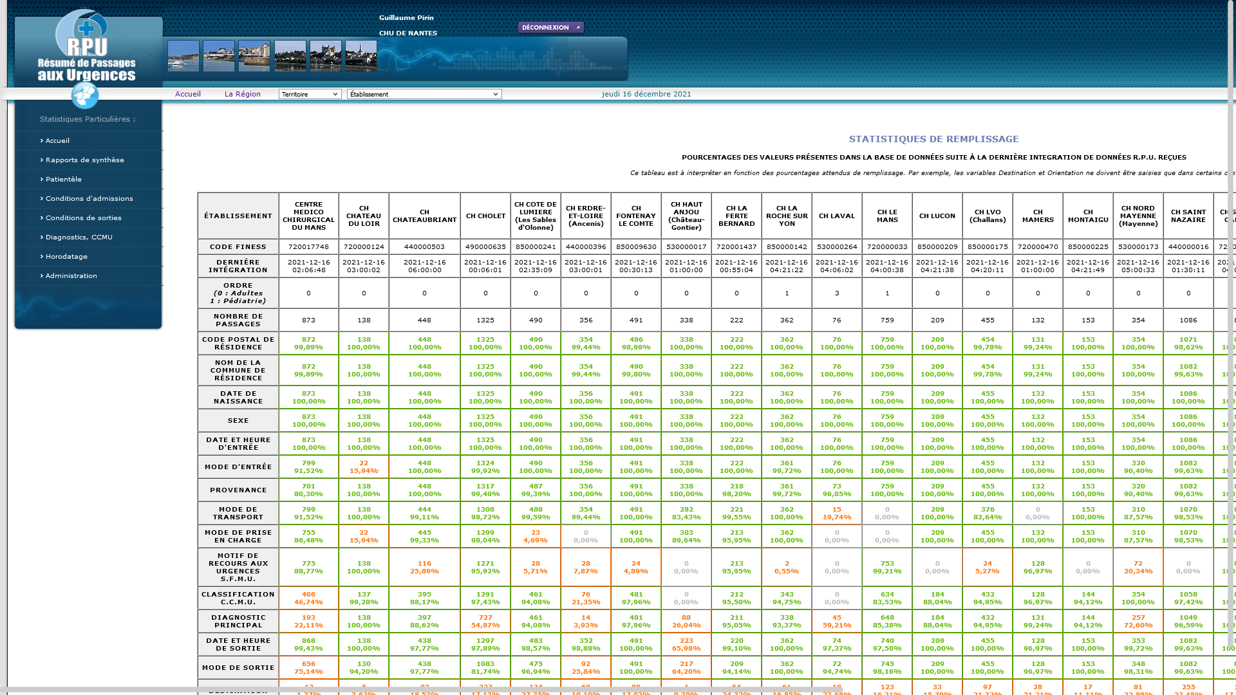Open Rapports de synthèse menu item
The height and width of the screenshot is (695, 1236).
coord(84,160)
